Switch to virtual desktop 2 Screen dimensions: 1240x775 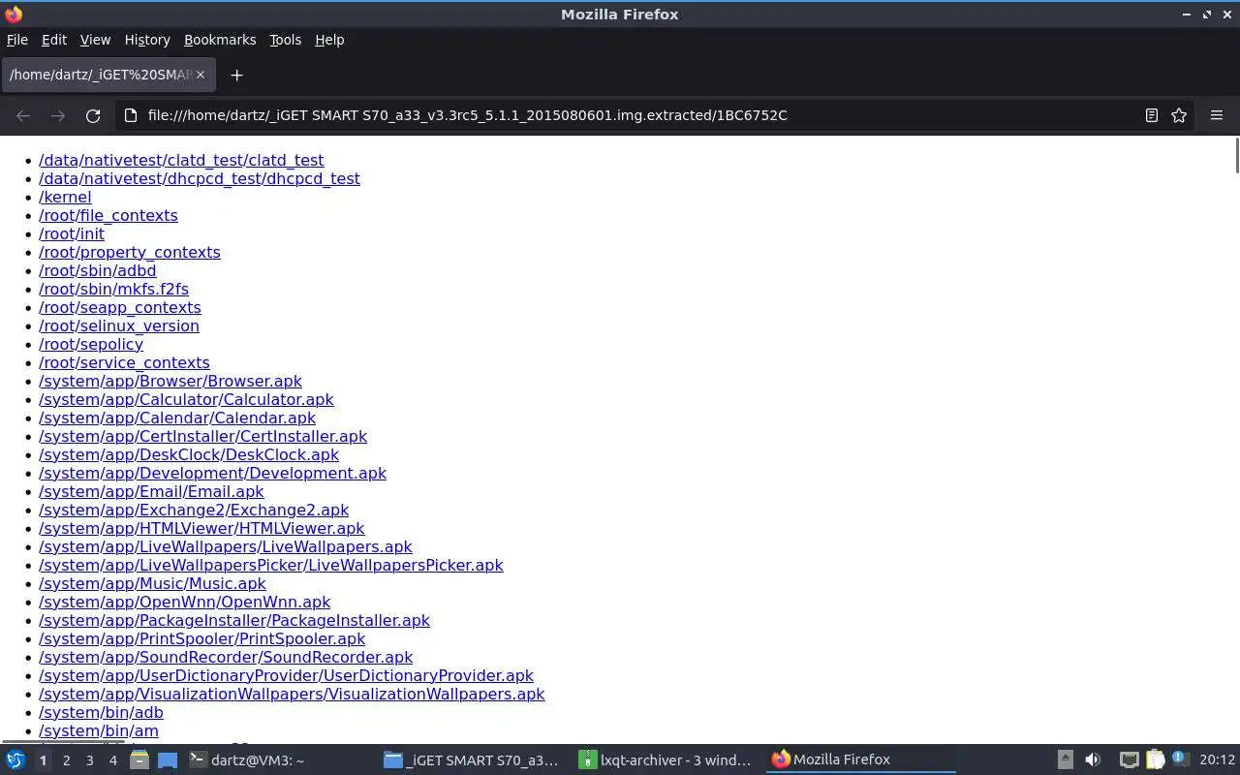(x=66, y=760)
